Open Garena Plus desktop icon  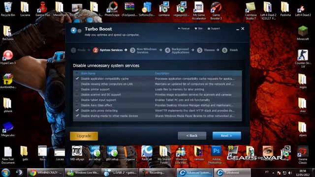tap(43, 9)
